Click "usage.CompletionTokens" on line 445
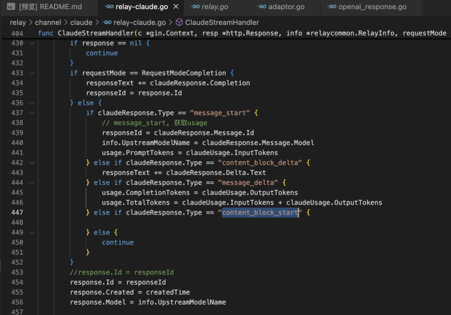This screenshot has height=315, width=451. [x=146, y=192]
